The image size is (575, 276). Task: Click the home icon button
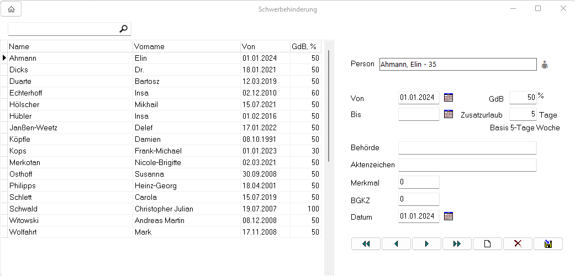coord(11,9)
